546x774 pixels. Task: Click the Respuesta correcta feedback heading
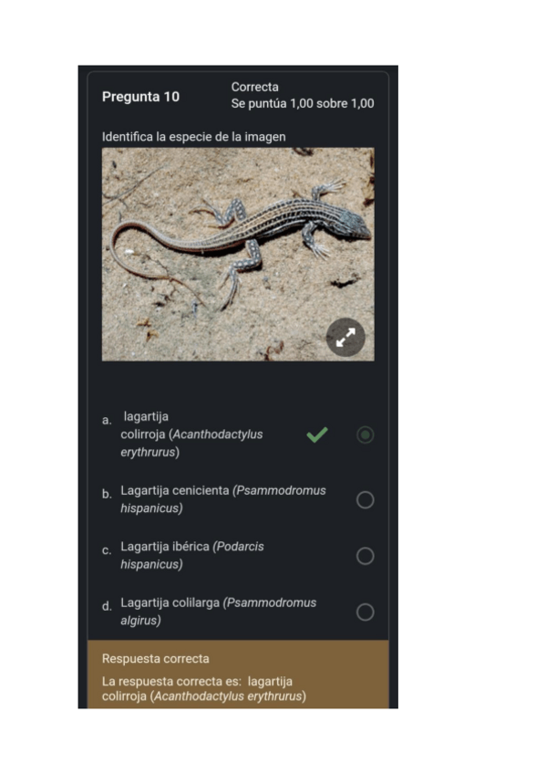(155, 658)
